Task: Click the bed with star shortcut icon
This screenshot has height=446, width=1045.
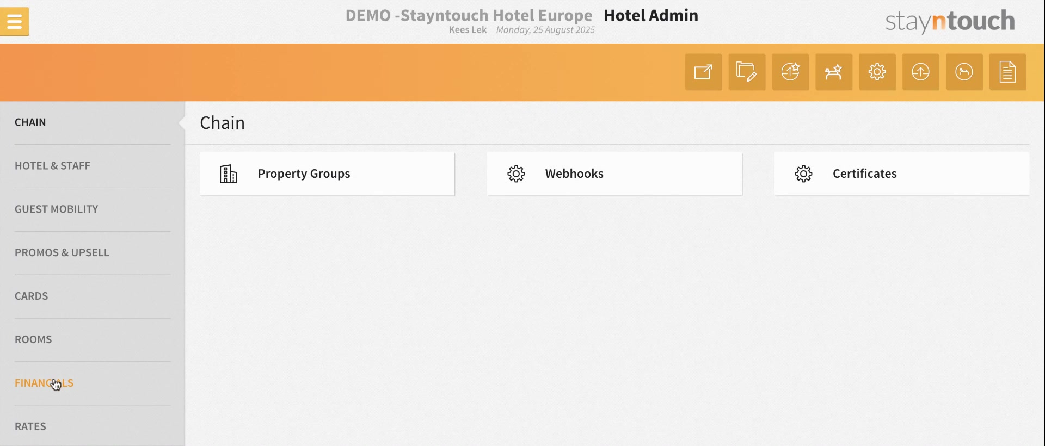Action: coord(834,72)
